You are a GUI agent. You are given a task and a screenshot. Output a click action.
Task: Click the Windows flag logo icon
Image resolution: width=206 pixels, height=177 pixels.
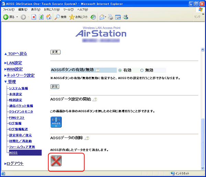201,10
